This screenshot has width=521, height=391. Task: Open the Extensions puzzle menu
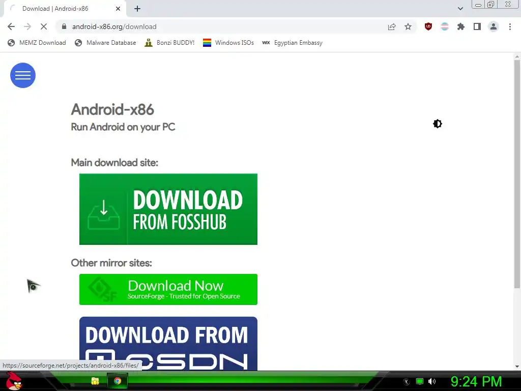tap(461, 26)
